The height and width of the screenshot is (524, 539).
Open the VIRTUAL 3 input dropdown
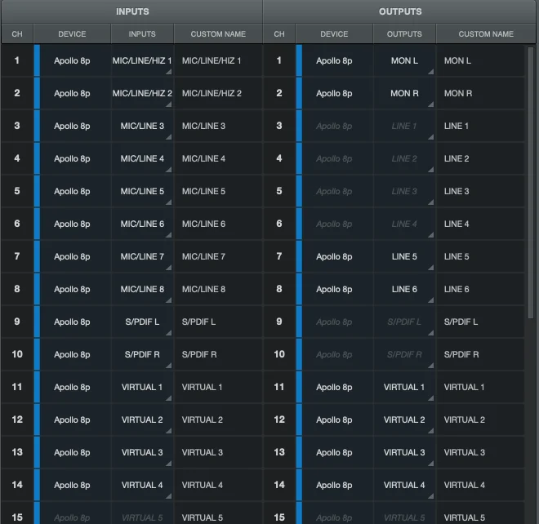pyautogui.click(x=142, y=452)
